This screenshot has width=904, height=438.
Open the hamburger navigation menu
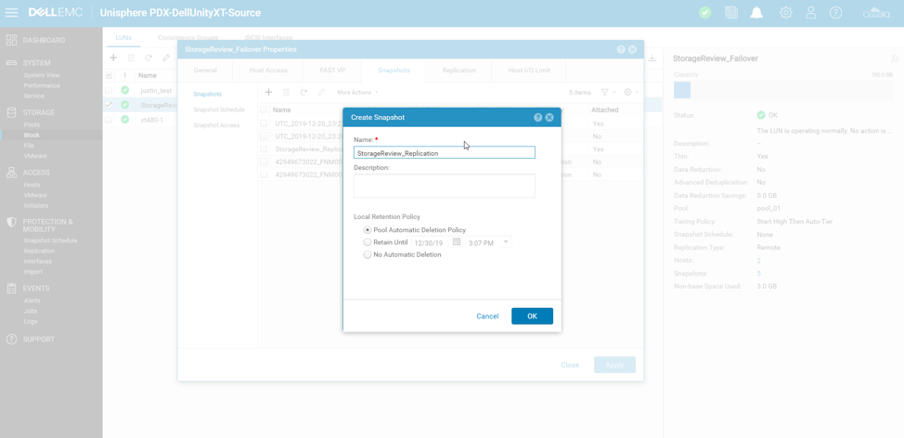11,13
